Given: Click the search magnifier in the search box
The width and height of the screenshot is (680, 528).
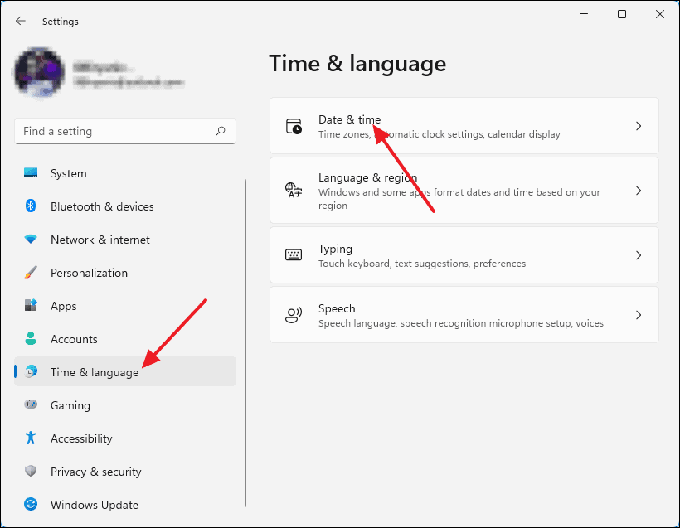Looking at the screenshot, I should [x=221, y=131].
